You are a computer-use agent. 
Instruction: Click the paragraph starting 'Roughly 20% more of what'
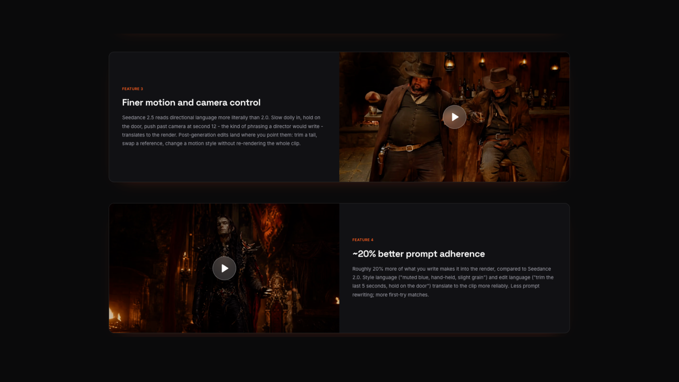coord(453,282)
